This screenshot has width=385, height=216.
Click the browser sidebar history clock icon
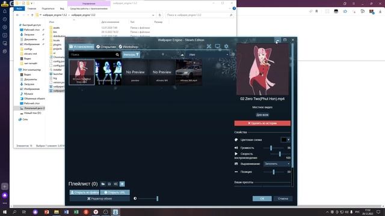tap(5, 19)
